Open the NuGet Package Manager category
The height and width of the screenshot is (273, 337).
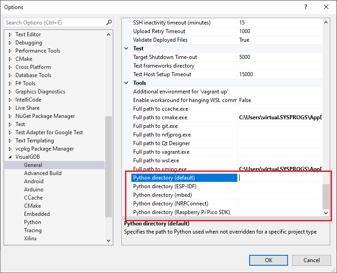pos(45,116)
